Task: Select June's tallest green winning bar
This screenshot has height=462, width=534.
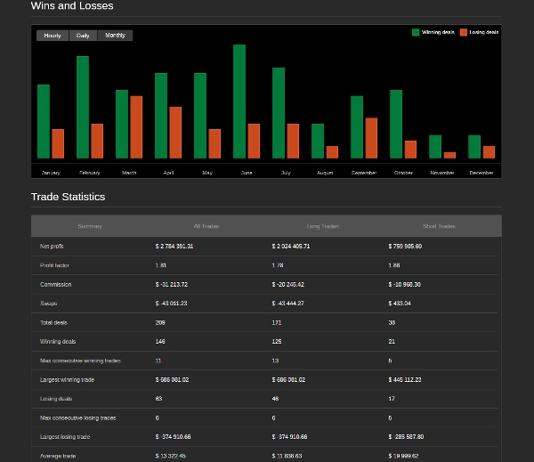Action: [239, 101]
